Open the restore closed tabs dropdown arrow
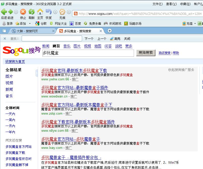The width and height of the screenshot is (203, 169). [x=55, y=12]
